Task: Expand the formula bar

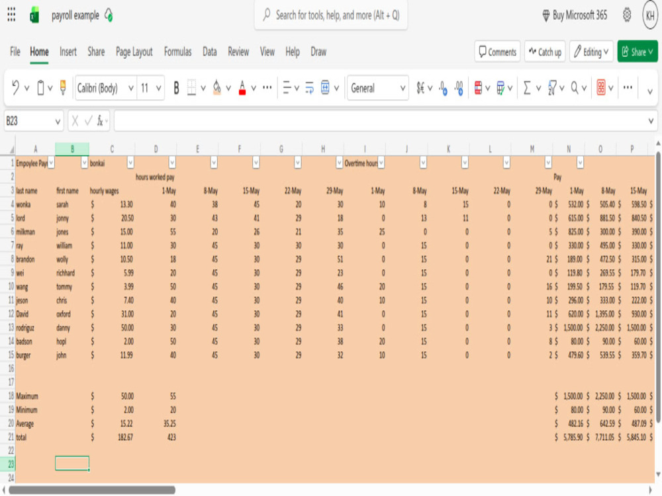Action: point(651,122)
